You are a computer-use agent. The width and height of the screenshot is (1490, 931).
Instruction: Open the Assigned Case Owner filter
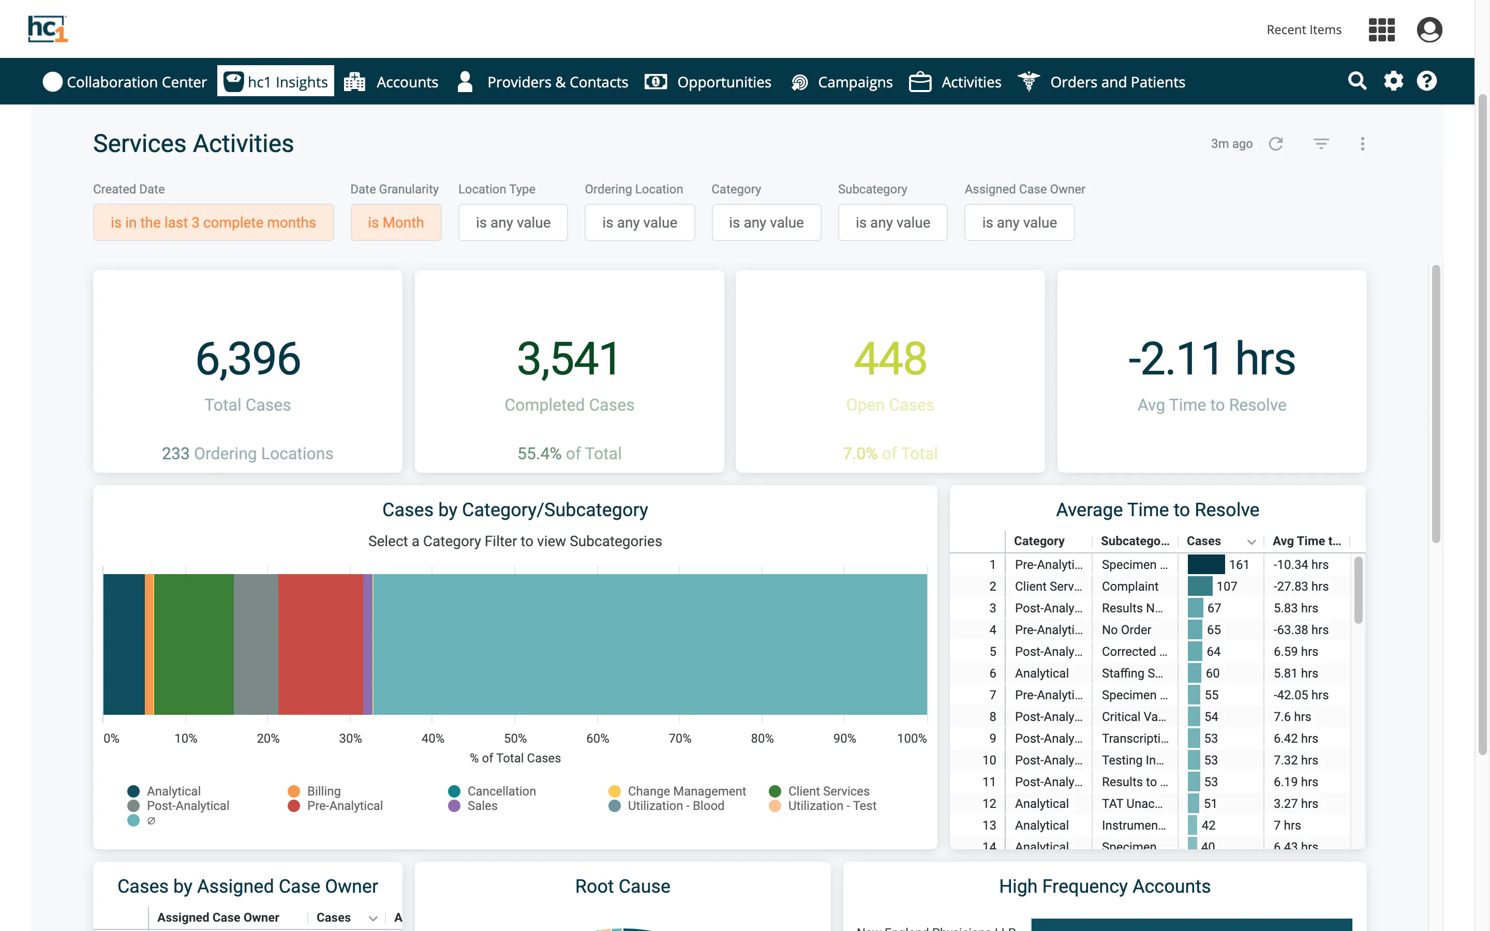click(x=1020, y=222)
